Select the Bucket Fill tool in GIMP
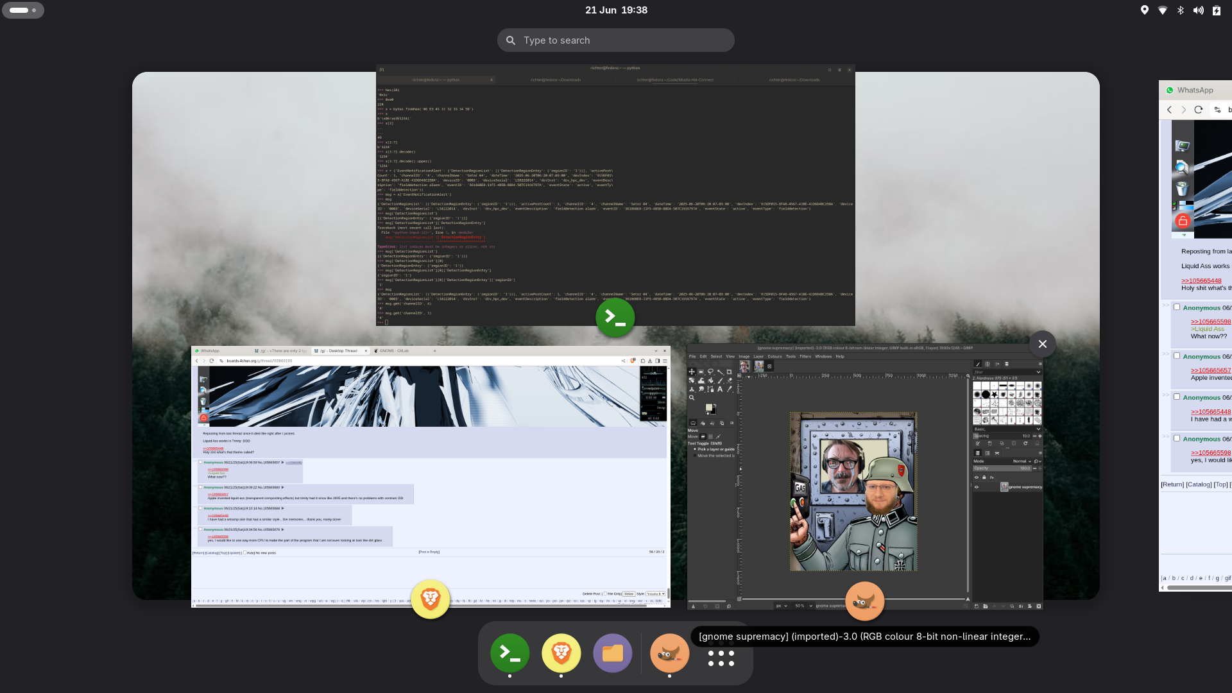 [x=711, y=381]
